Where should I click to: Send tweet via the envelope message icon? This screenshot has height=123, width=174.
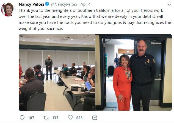95,118
